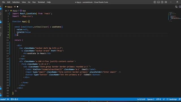Open the View menu
This screenshot has height=102, width=181.
(x=24, y=2)
